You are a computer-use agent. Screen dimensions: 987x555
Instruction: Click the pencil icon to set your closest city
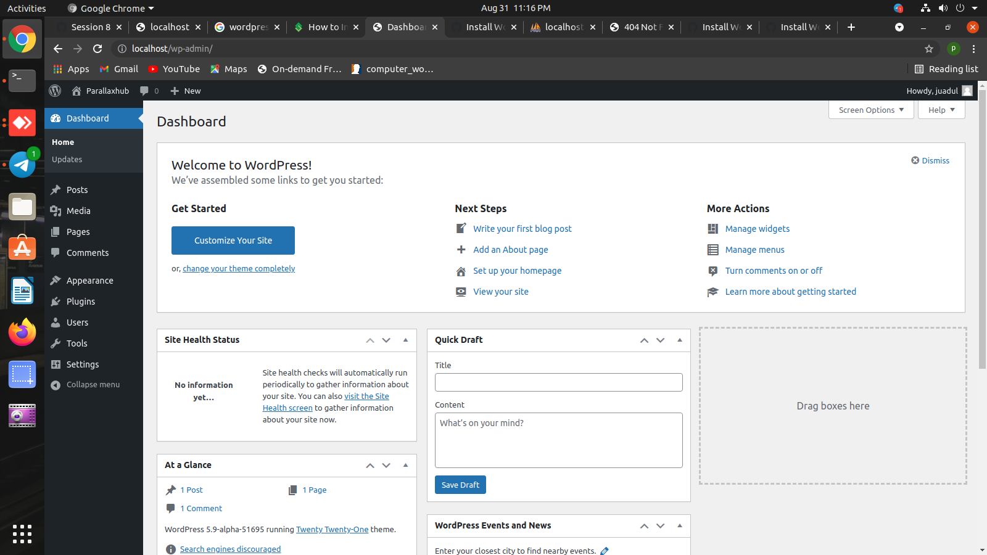point(604,551)
